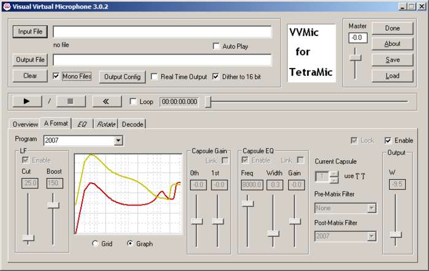Click the LF Boost slider handle

[53, 205]
